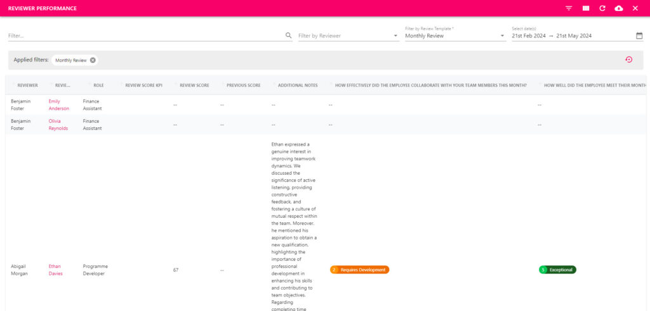
Task: Sort by the Role column header
Action: [x=98, y=86]
